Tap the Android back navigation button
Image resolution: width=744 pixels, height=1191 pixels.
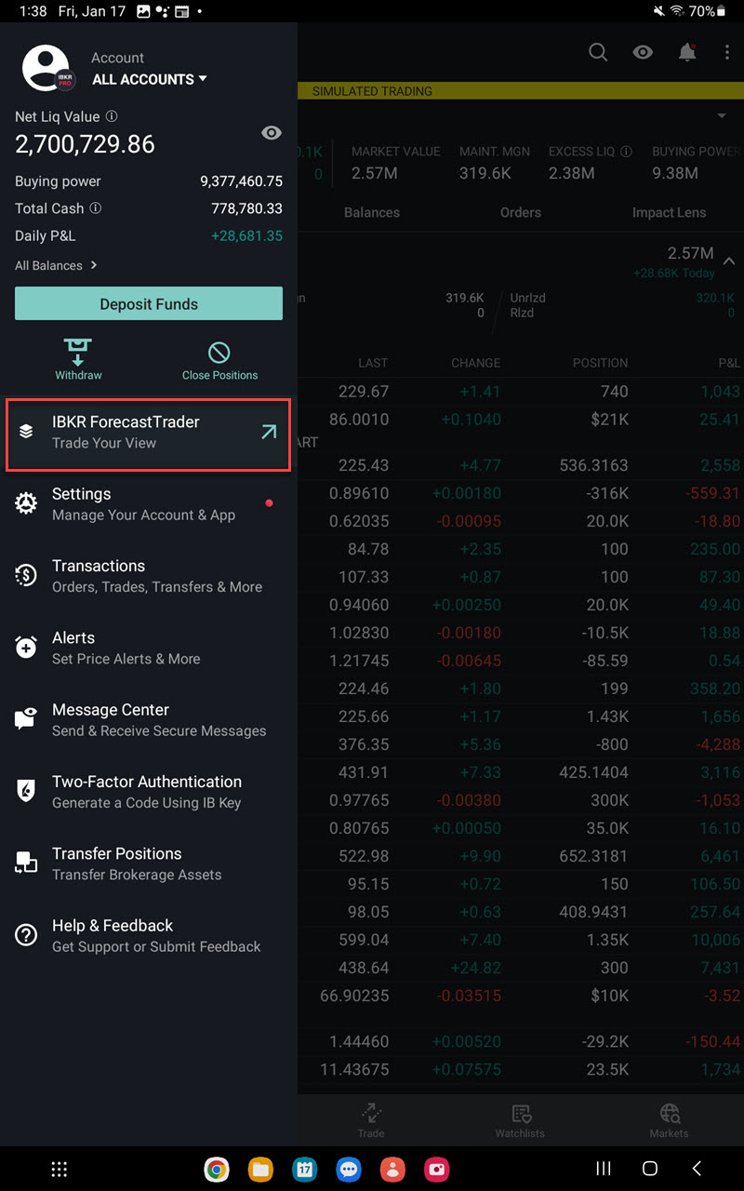[x=697, y=1168]
